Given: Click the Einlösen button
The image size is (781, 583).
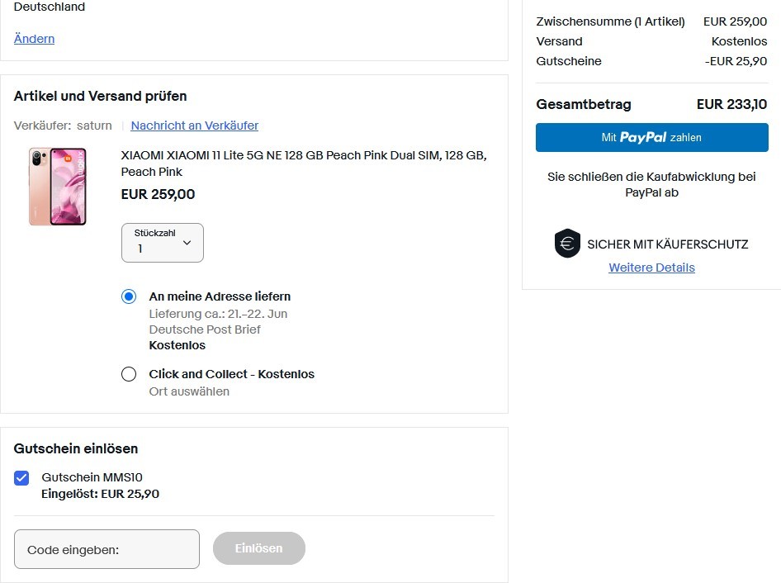Looking at the screenshot, I should pyautogui.click(x=259, y=548).
